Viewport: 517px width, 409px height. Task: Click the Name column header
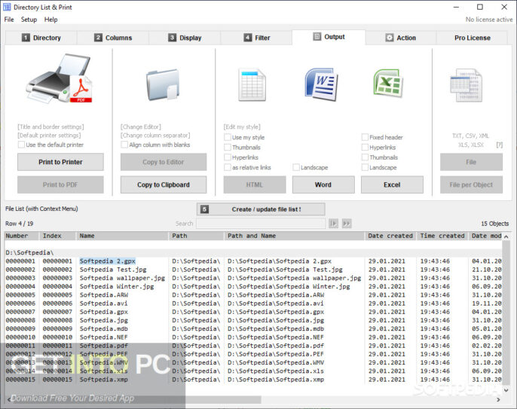tap(122, 236)
